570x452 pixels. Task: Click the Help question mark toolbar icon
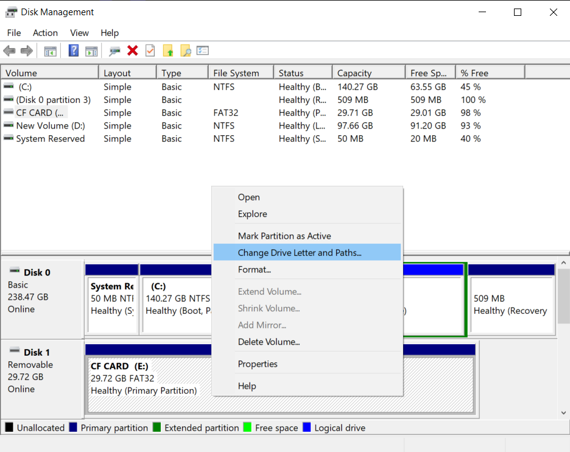pos(73,51)
